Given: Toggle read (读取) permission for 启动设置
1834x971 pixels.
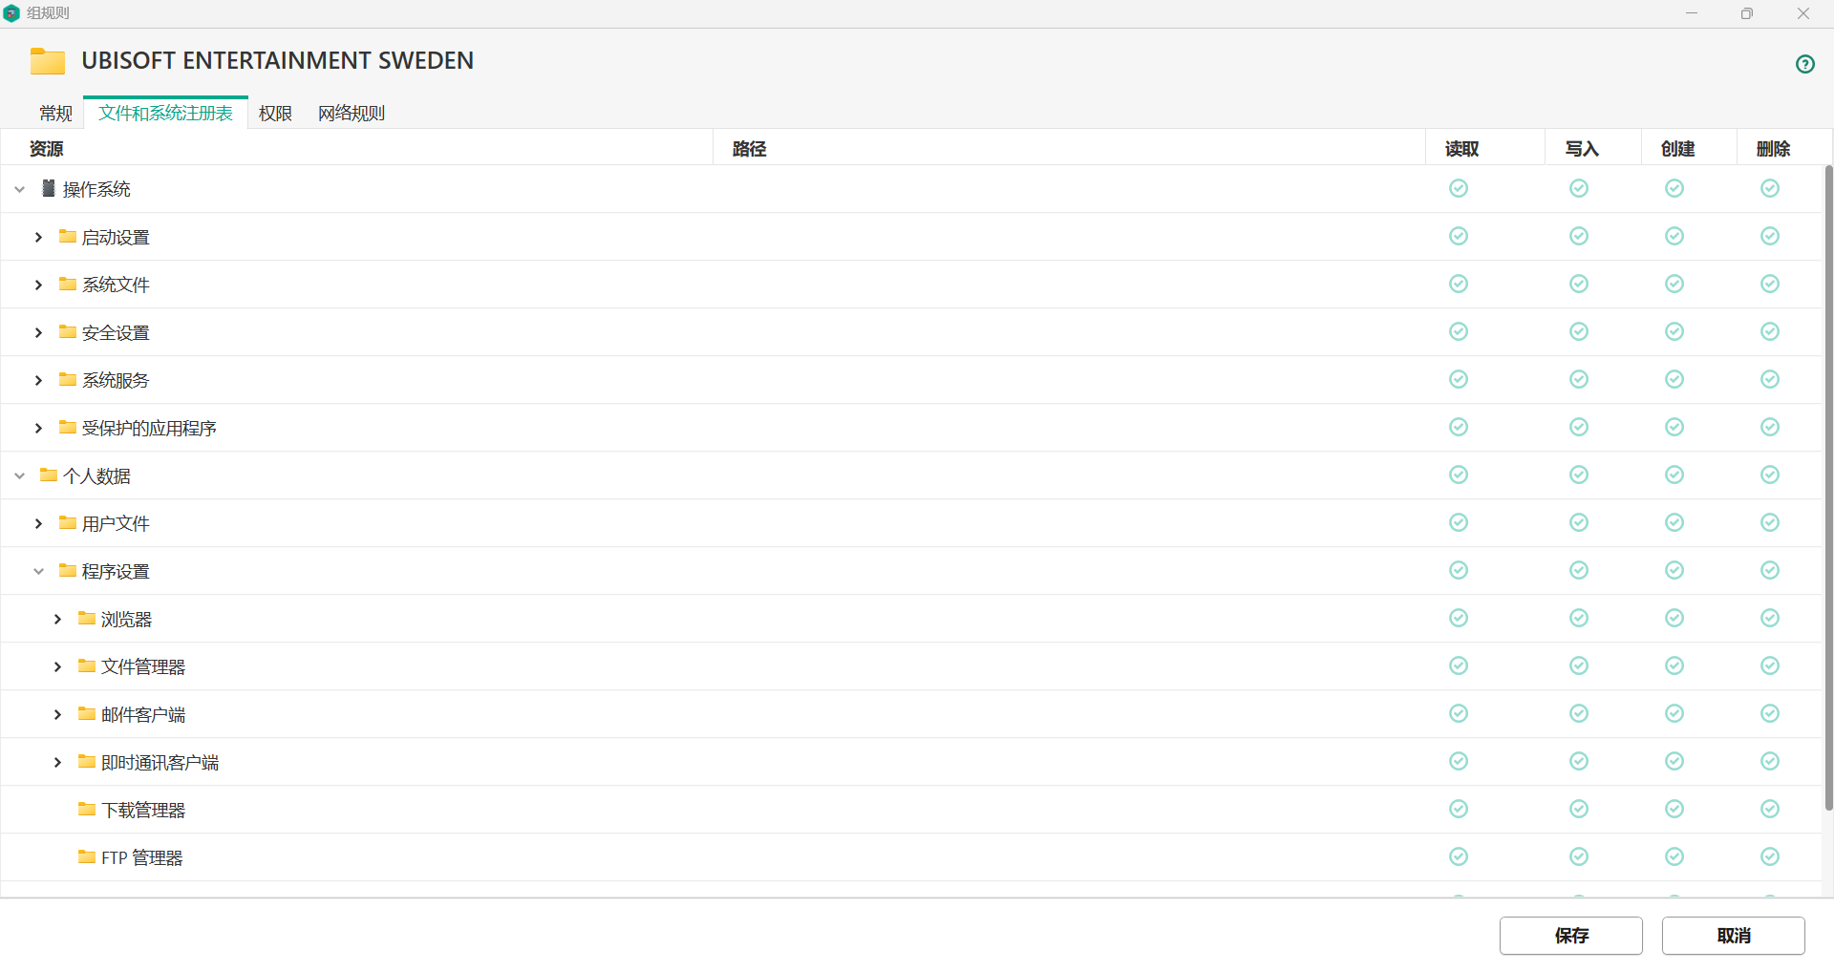Looking at the screenshot, I should tap(1458, 236).
